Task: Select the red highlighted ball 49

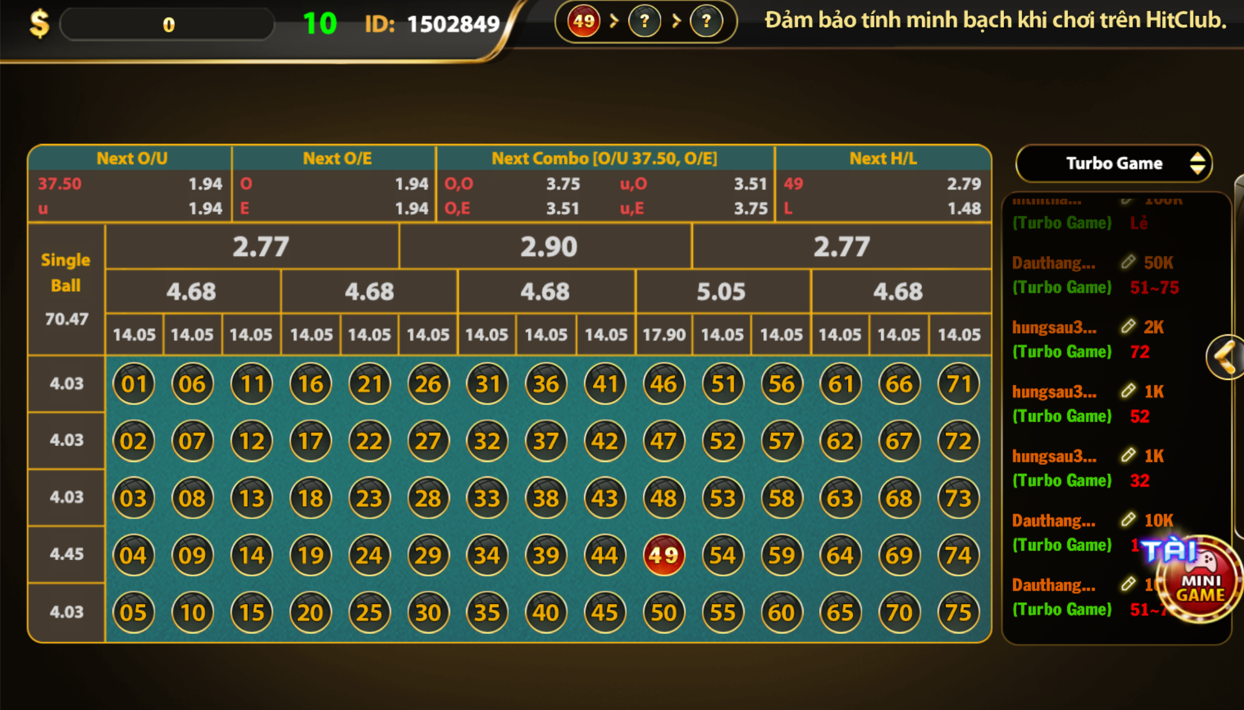Action: tap(664, 555)
